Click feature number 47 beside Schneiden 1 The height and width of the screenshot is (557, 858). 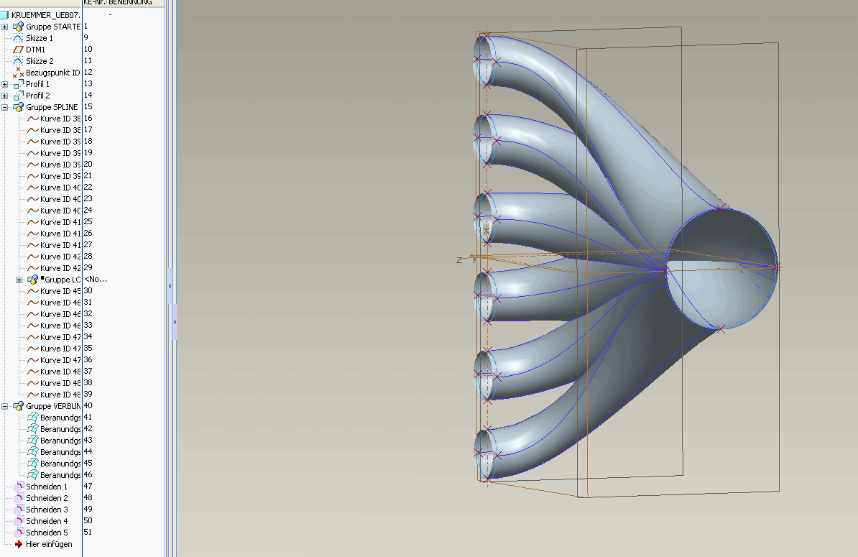[88, 486]
